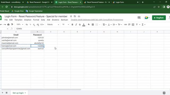Move the document to a folder
Viewport: 170px width, 95px height.
(75, 16)
